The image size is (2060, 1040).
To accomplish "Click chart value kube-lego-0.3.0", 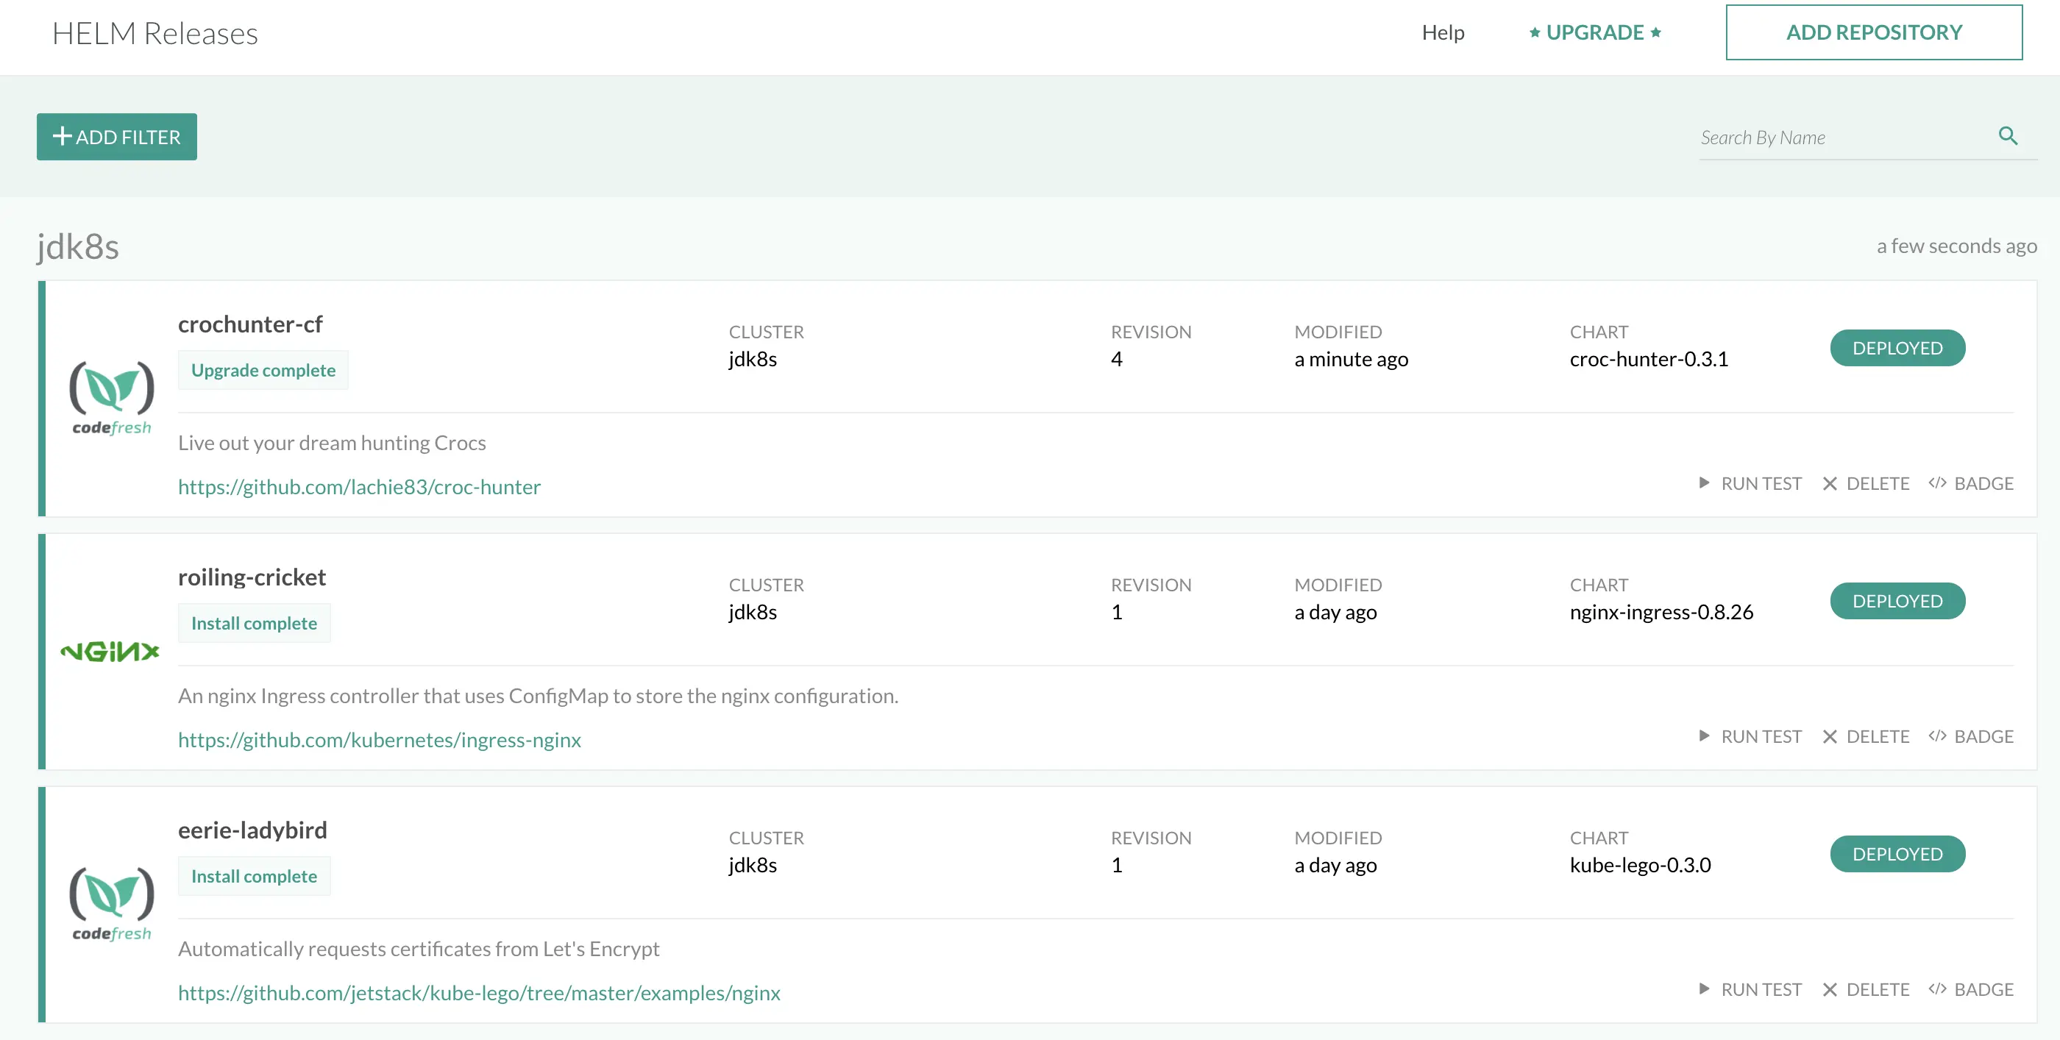I will (1639, 865).
